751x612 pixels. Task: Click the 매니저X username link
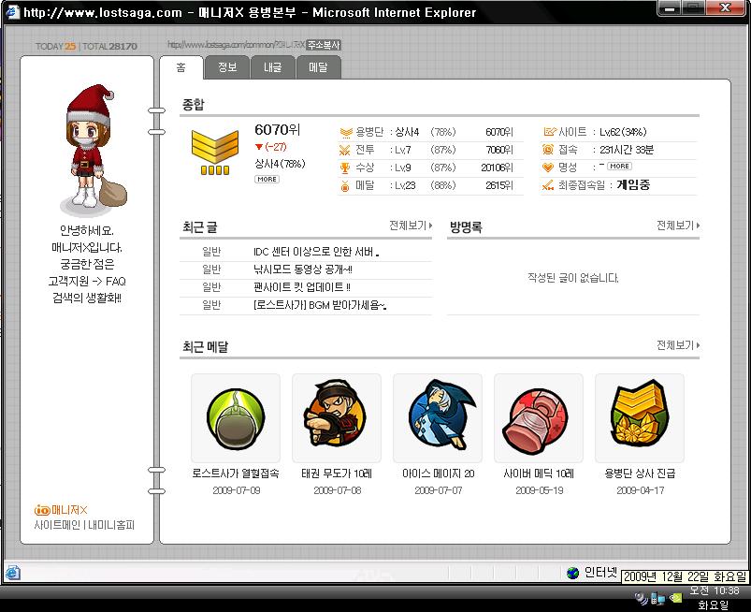click(69, 510)
